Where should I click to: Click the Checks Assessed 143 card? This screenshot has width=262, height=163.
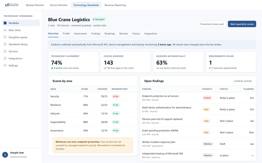point(126,62)
